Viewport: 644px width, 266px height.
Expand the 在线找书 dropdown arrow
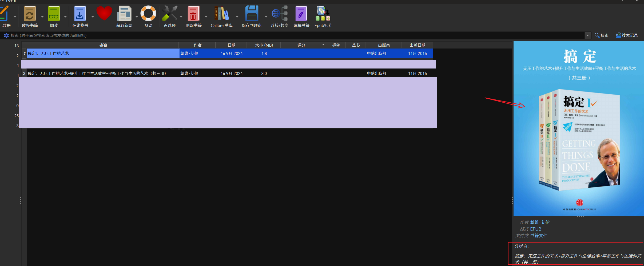coord(93,17)
